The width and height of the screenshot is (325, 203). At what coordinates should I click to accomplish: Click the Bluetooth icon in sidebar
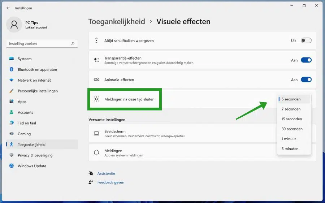(x=12, y=69)
